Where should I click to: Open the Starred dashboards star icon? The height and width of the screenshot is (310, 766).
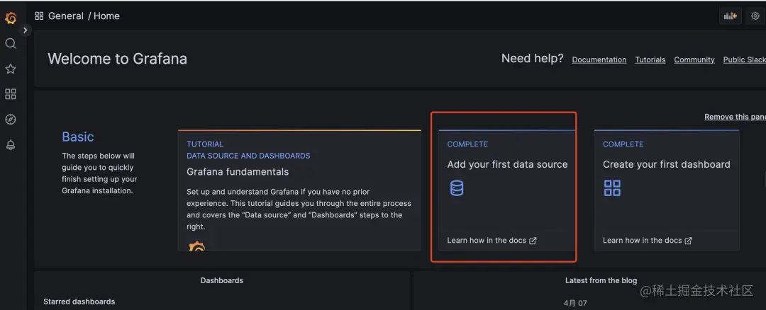coord(10,69)
